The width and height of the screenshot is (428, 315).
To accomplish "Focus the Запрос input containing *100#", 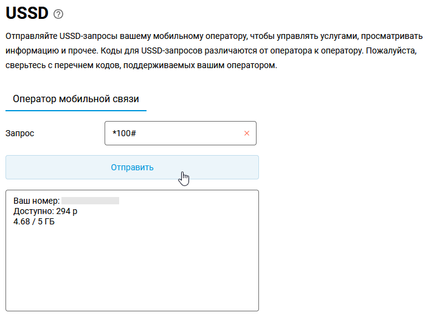I will coord(176,133).
